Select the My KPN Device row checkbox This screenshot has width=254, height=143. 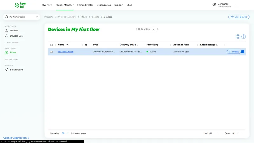[51, 52]
